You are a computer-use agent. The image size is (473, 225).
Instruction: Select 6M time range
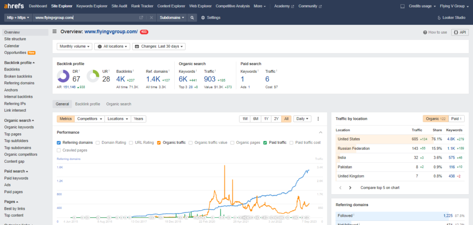[x=256, y=119]
